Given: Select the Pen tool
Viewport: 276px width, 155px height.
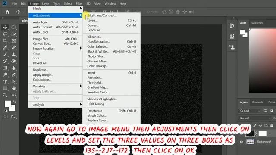Looking at the screenshot, I should pyautogui.click(x=14, y=74).
